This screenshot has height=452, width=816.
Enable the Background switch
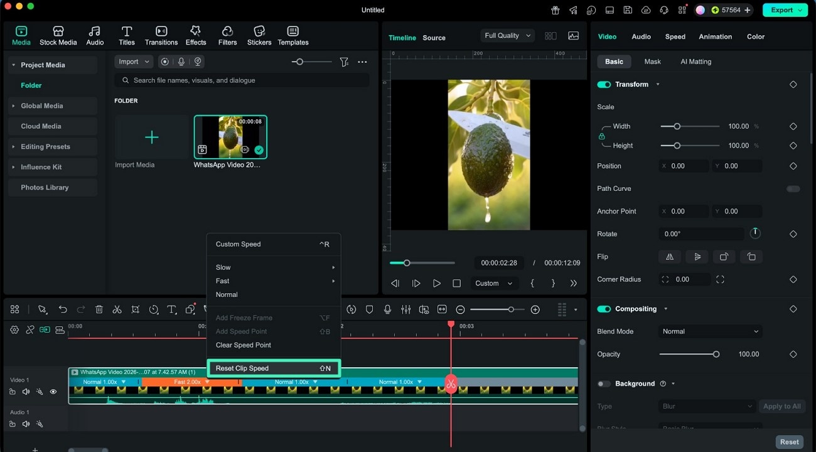pos(604,384)
